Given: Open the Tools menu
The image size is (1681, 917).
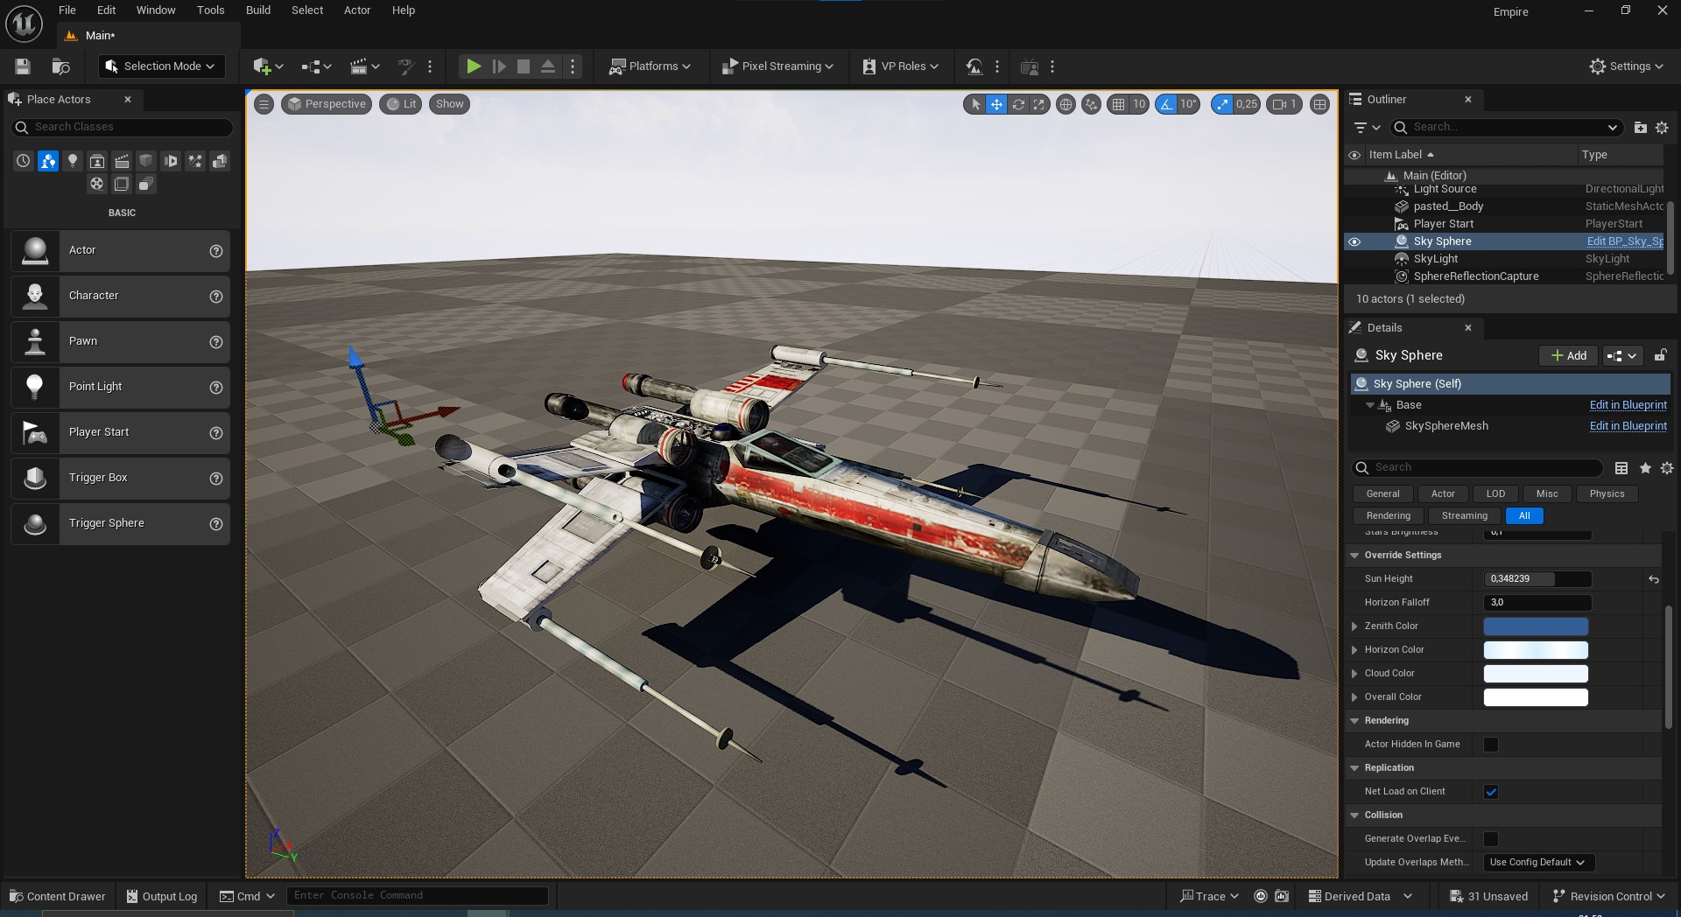Looking at the screenshot, I should pos(210,10).
